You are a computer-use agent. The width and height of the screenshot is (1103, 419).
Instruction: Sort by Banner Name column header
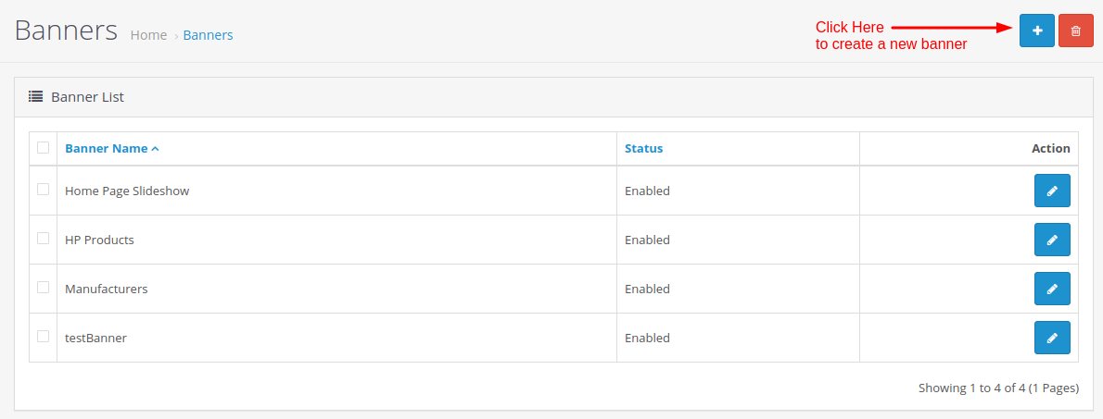(x=112, y=149)
